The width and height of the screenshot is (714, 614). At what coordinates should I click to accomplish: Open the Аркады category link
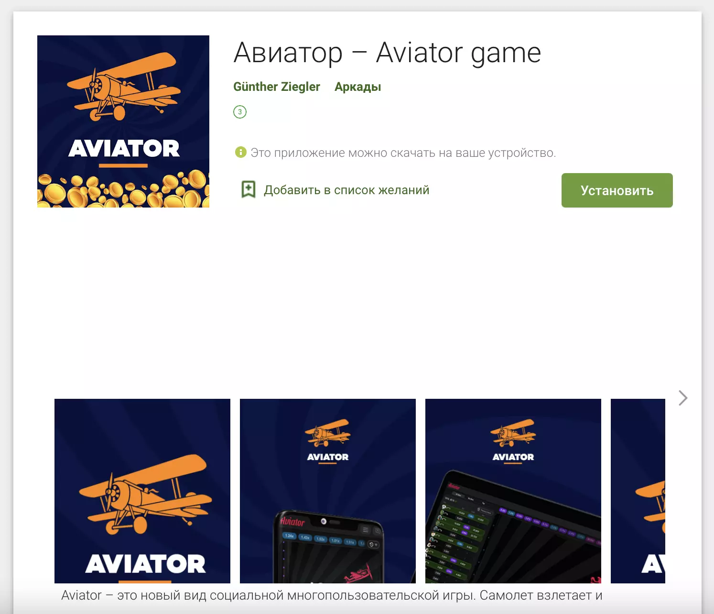[x=358, y=87]
